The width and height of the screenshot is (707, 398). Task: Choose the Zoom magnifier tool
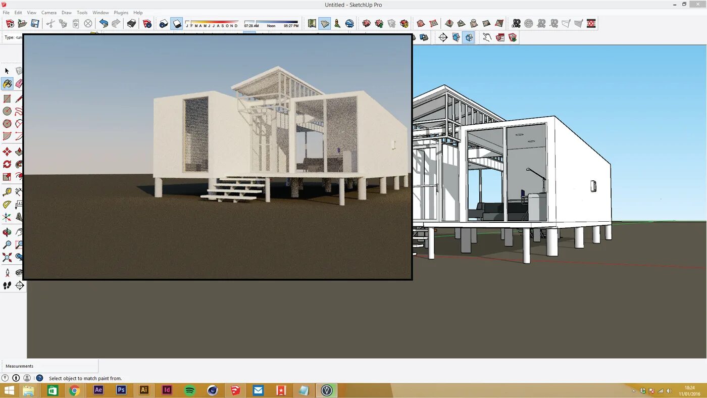click(7, 245)
